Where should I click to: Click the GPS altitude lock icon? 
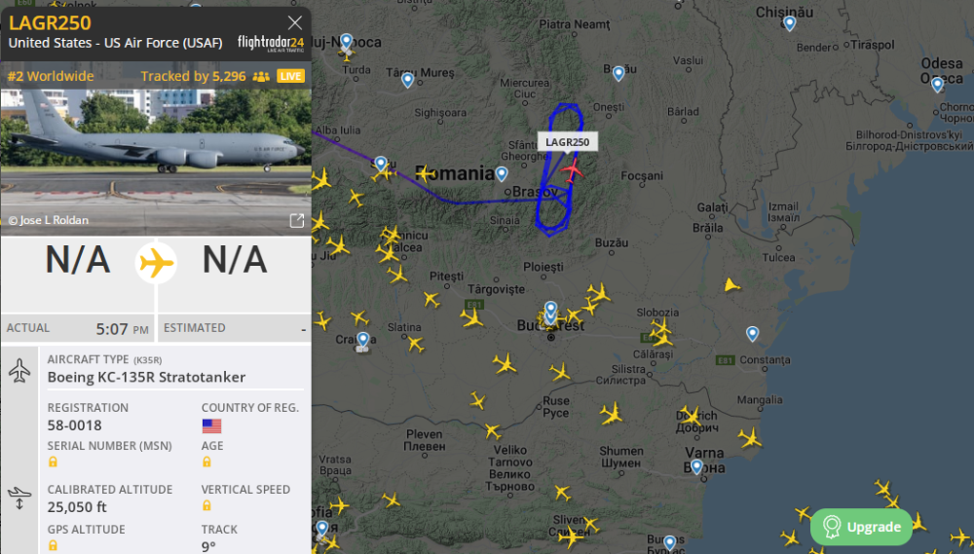53,545
